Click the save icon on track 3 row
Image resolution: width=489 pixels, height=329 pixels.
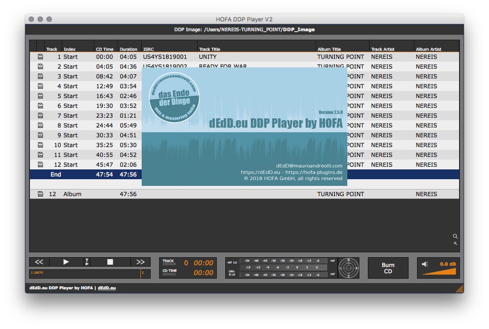coord(40,76)
